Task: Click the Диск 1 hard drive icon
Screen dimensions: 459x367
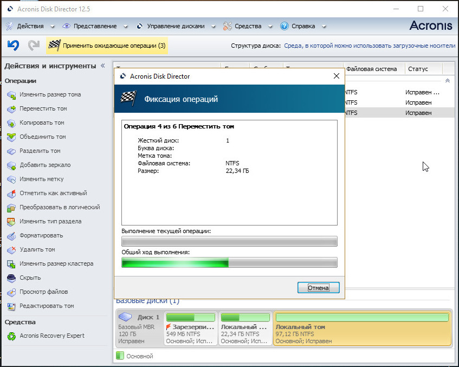Action: (125, 317)
